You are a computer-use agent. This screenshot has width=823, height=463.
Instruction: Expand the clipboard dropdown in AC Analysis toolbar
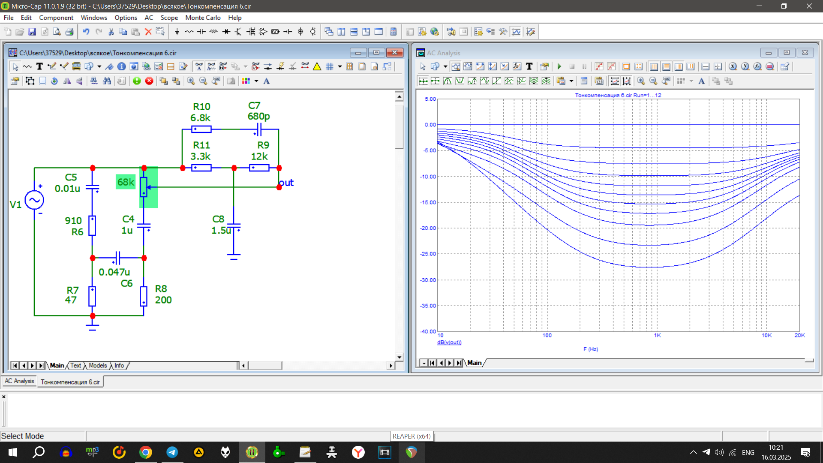(571, 81)
